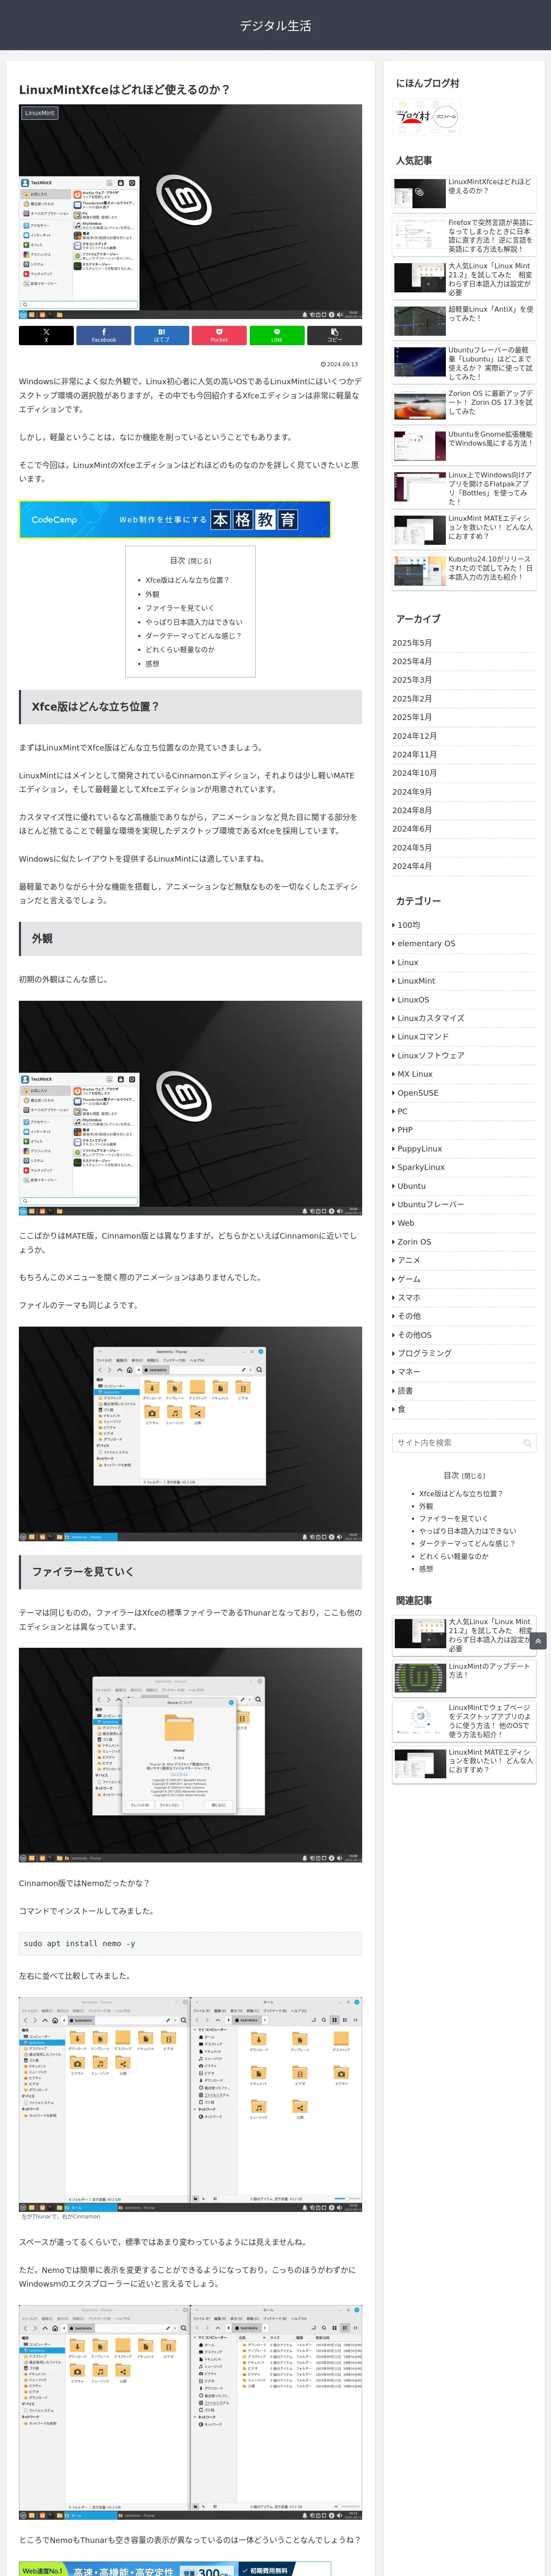This screenshot has height=2576, width=551.
Task: Open 大人気Linux Mint 21.2 in 人気記事 list
Action: [464, 279]
